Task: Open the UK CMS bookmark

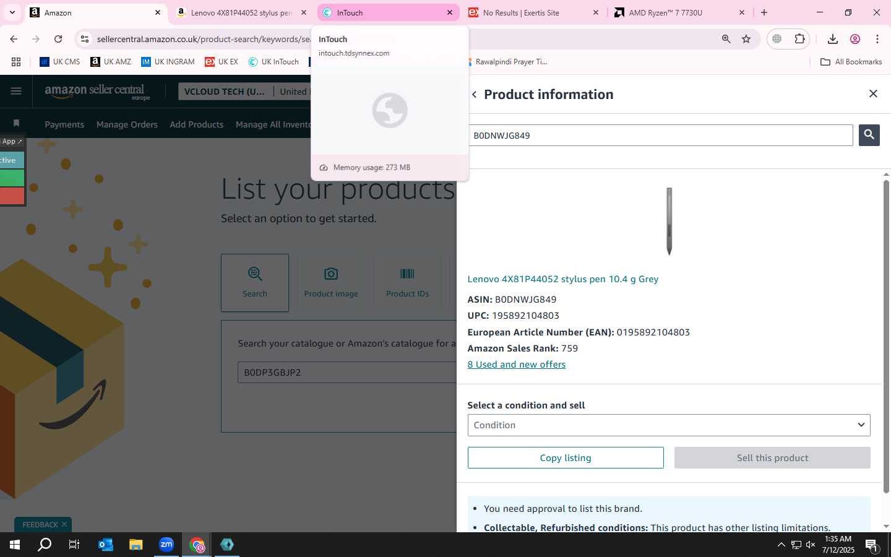Action: [60, 62]
